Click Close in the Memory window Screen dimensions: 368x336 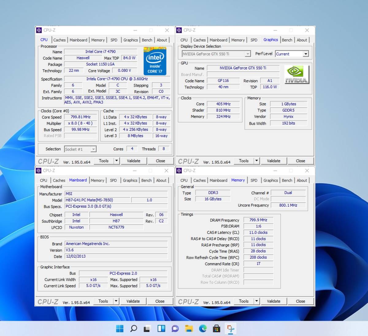click(x=301, y=301)
